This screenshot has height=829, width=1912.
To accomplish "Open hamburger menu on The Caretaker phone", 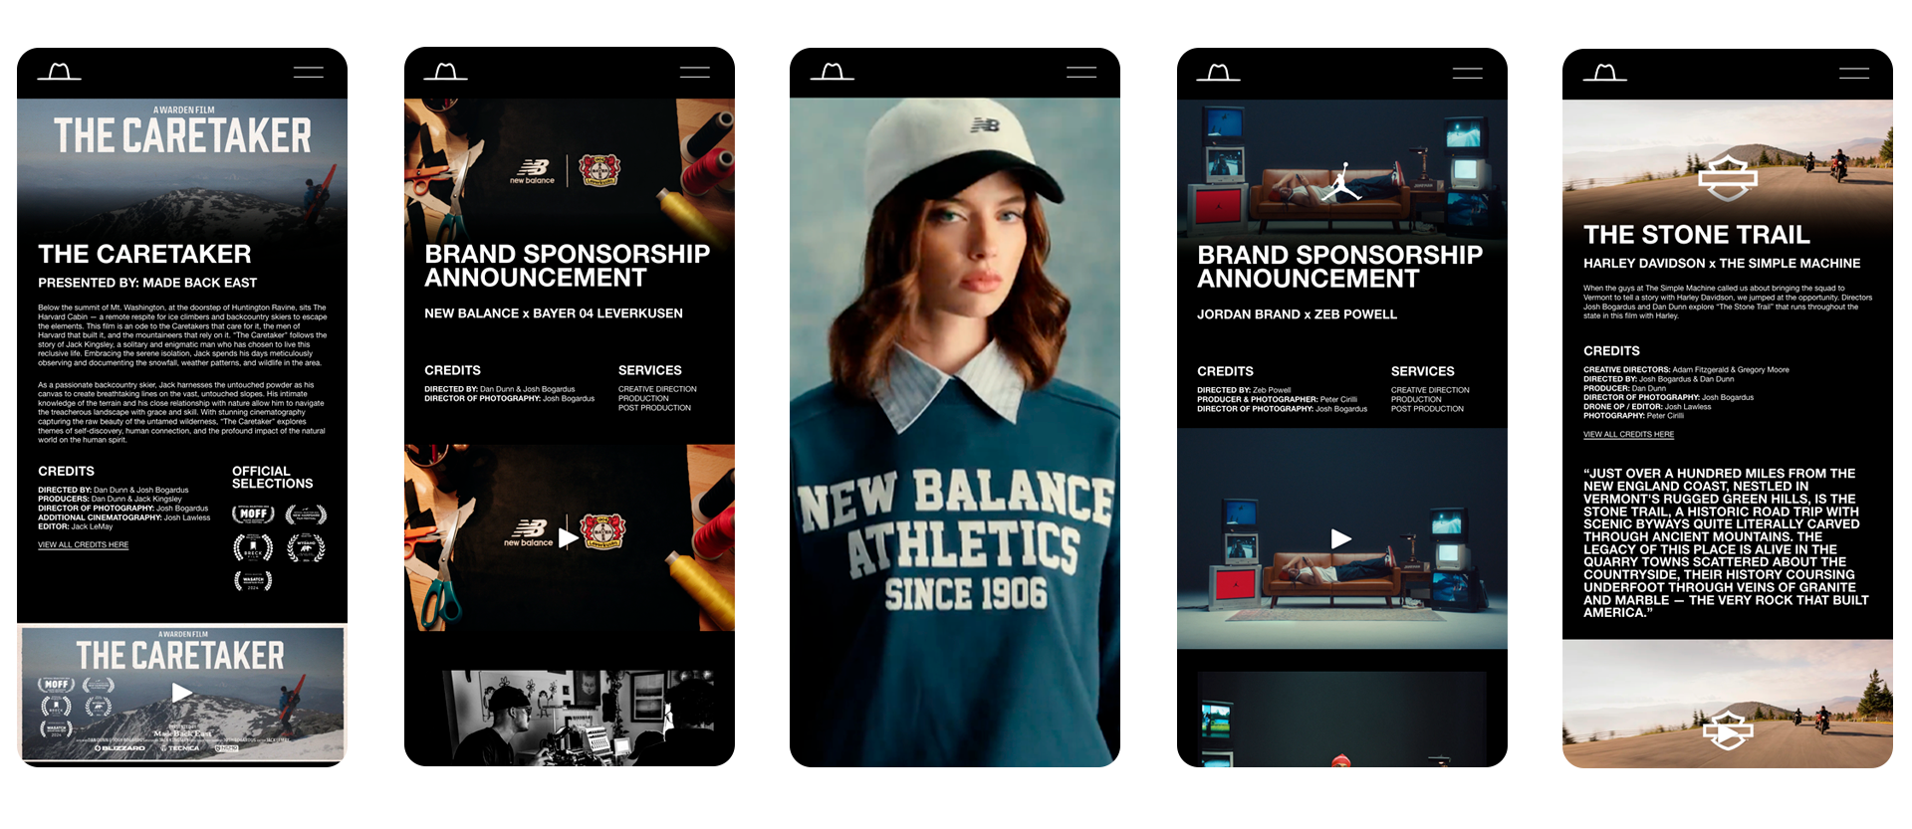I will click(x=309, y=73).
